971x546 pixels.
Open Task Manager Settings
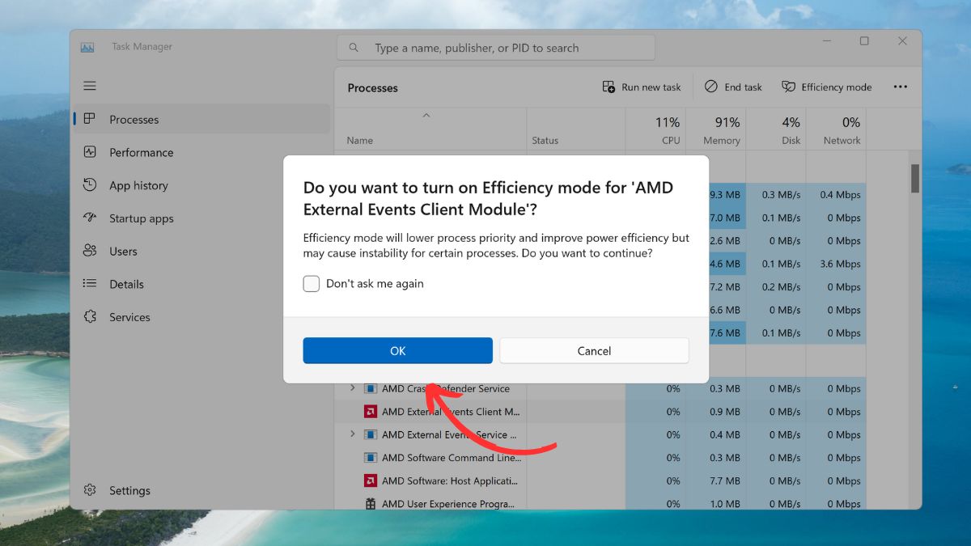(x=129, y=490)
